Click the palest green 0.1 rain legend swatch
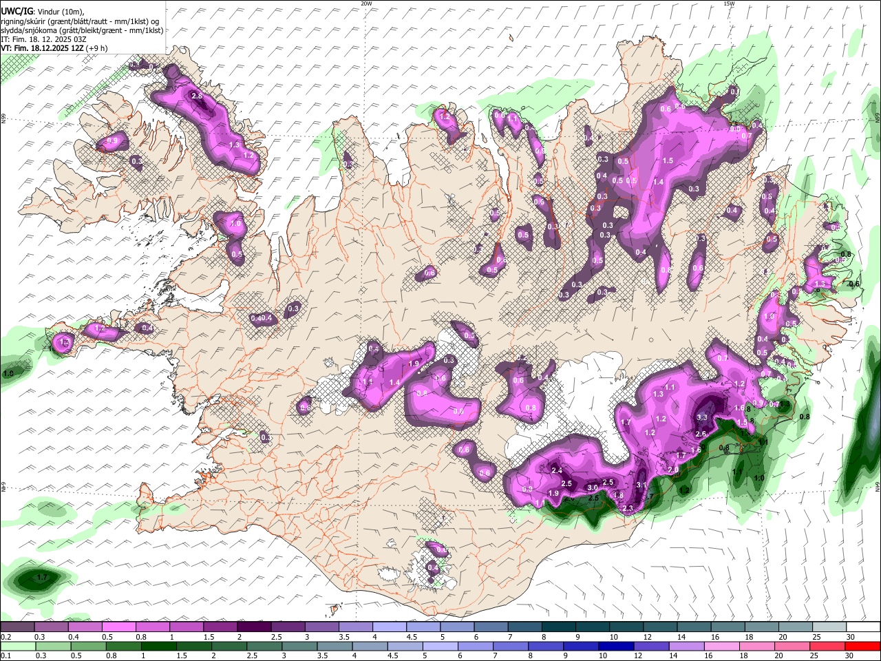Viewport: 881px width, 661px height. pos(17,647)
